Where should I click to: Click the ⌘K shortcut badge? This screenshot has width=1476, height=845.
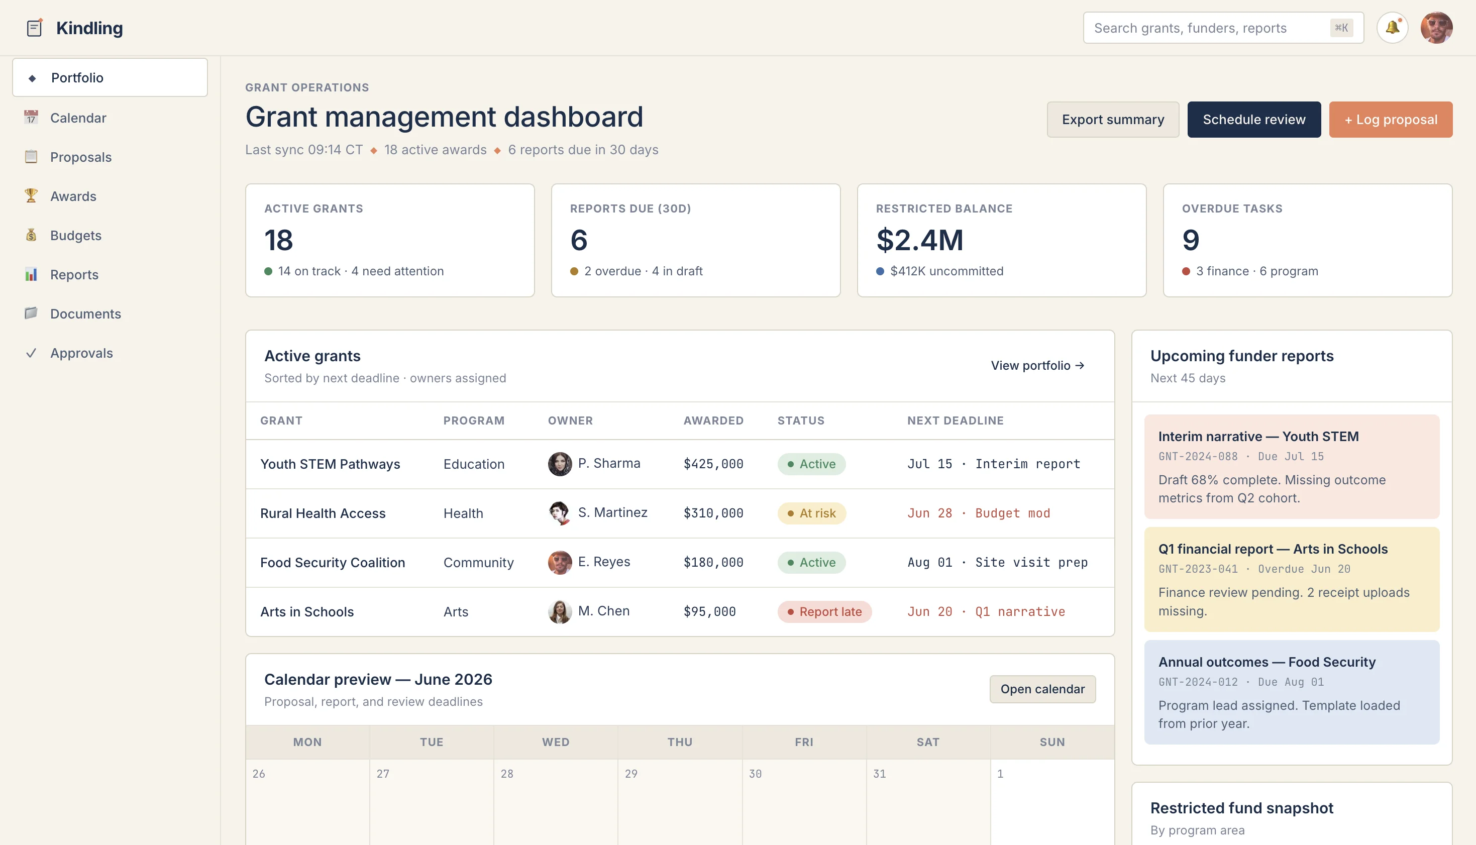click(1341, 27)
